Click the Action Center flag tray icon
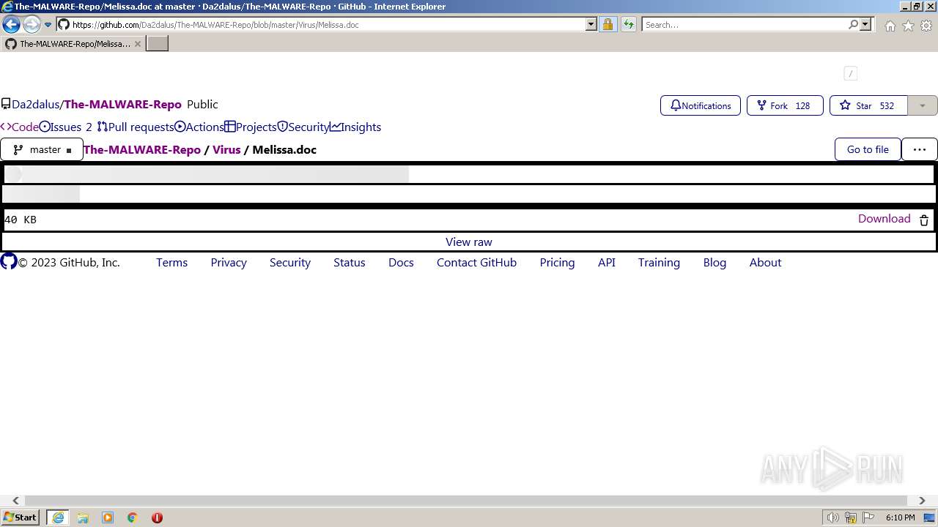Screen dimensions: 938x527 pyautogui.click(x=868, y=517)
